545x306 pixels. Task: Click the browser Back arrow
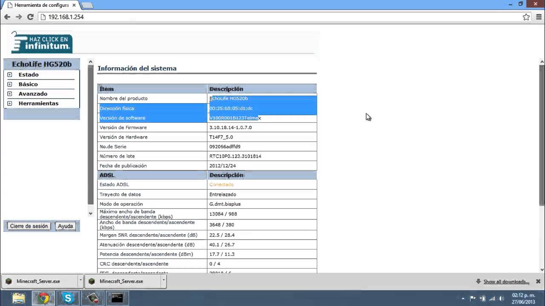coord(7,17)
